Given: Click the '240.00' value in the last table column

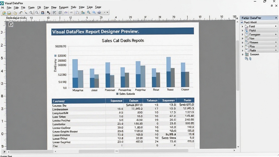Looking at the screenshot, I should pyautogui.click(x=189, y=120).
